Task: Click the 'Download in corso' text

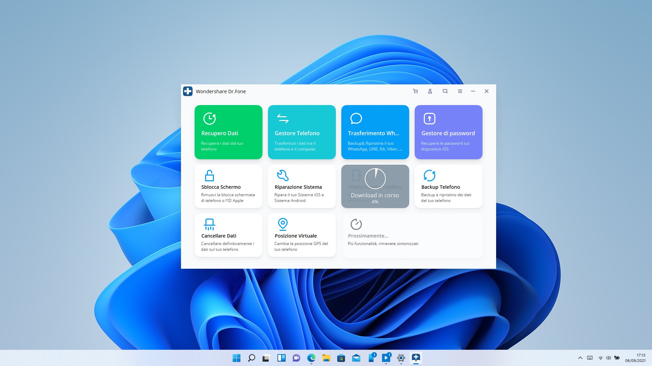Action: (375, 195)
